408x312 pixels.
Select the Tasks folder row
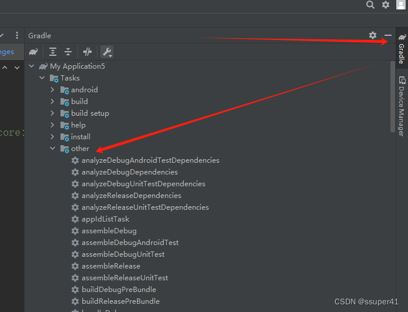70,78
